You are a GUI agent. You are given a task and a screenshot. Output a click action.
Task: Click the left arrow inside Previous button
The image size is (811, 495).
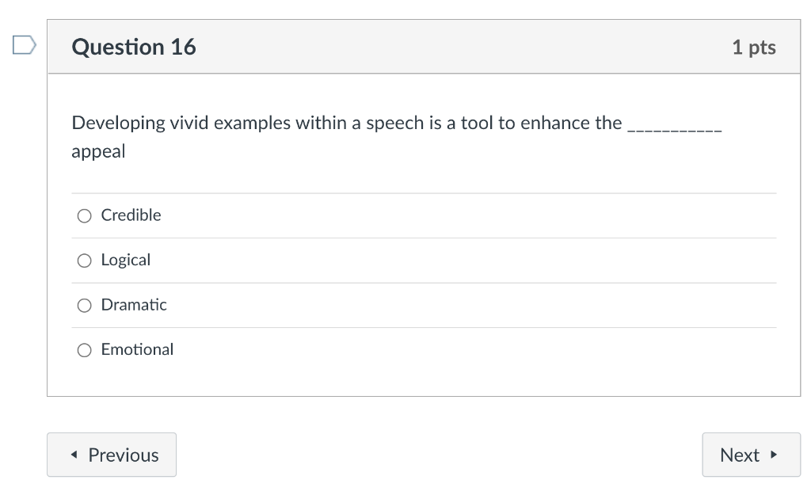coord(73,455)
